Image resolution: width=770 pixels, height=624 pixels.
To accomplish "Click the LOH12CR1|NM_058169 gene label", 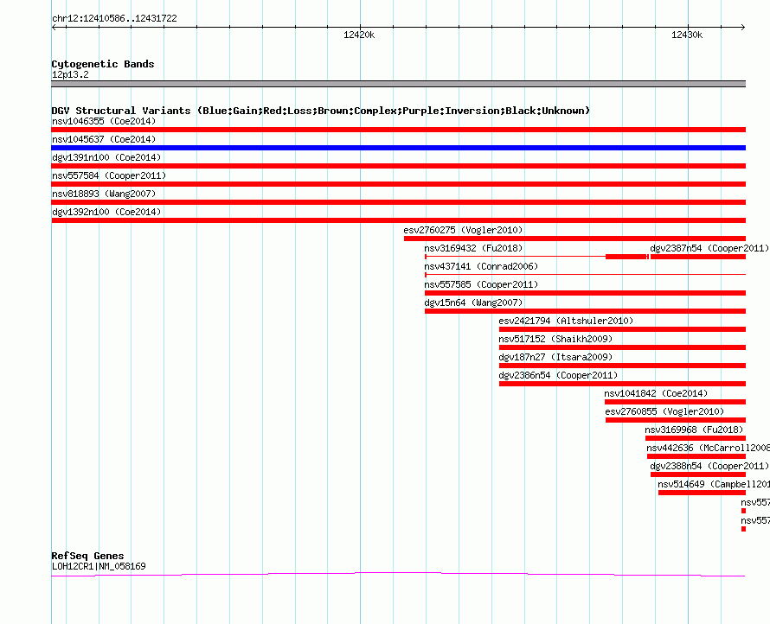I will 99,566.
